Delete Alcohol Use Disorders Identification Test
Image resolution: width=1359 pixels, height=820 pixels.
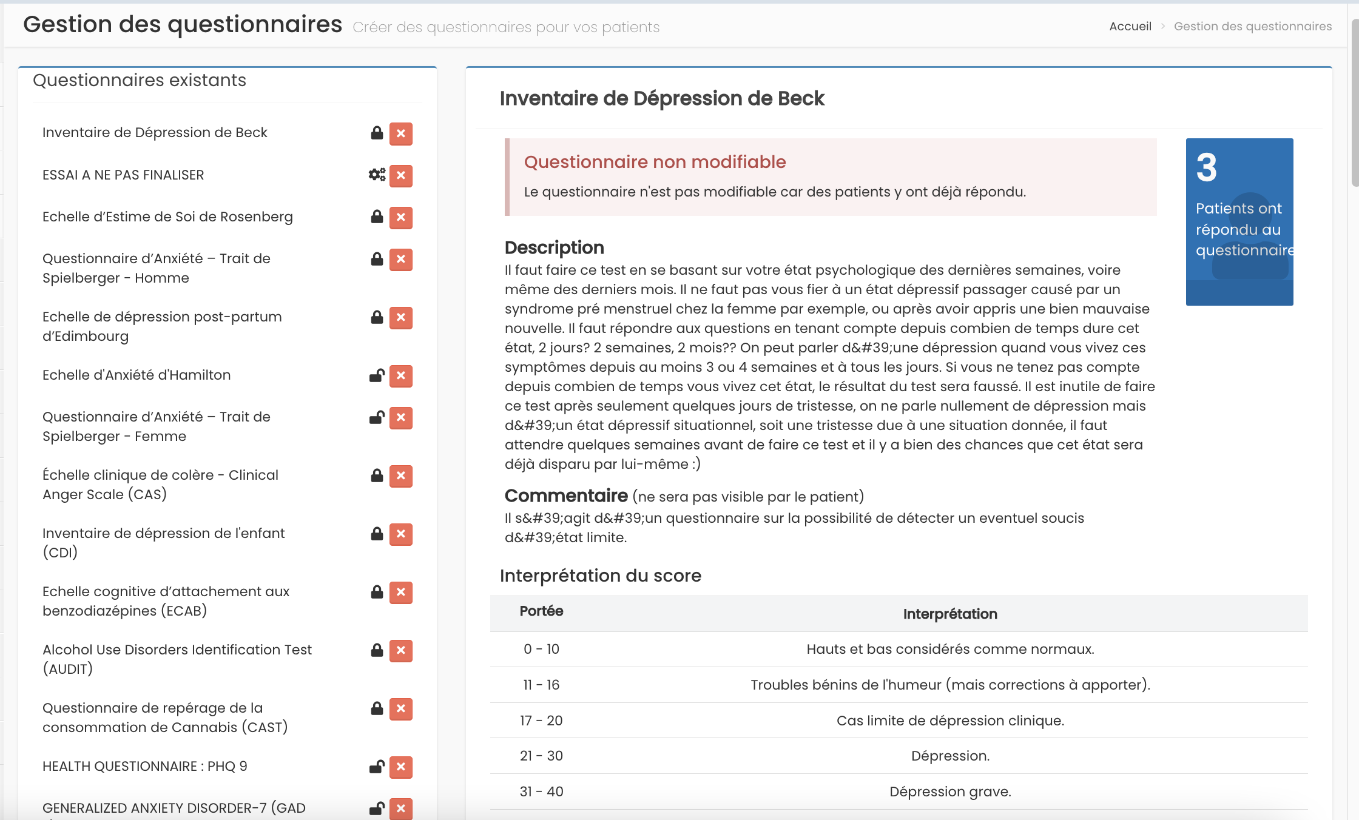401,650
